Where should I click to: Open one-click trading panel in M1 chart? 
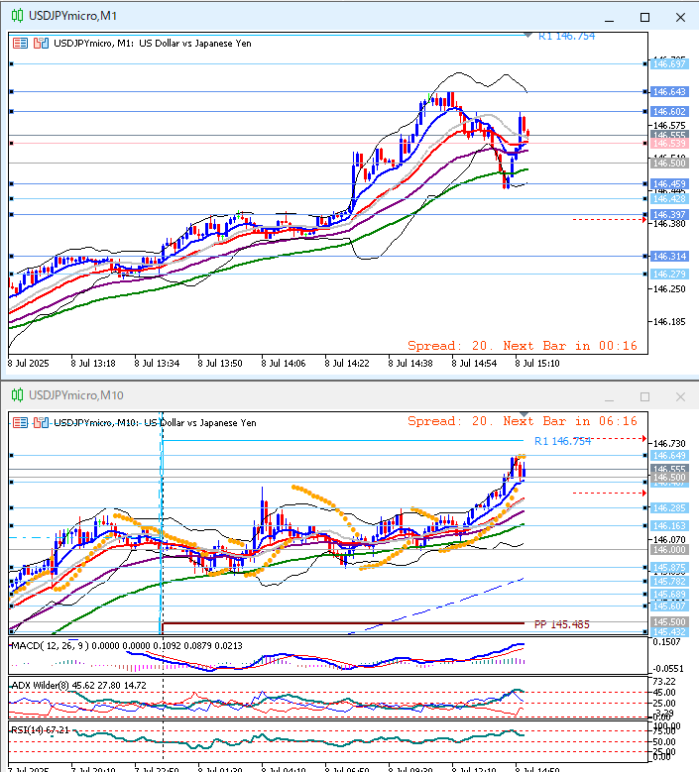[x=20, y=44]
